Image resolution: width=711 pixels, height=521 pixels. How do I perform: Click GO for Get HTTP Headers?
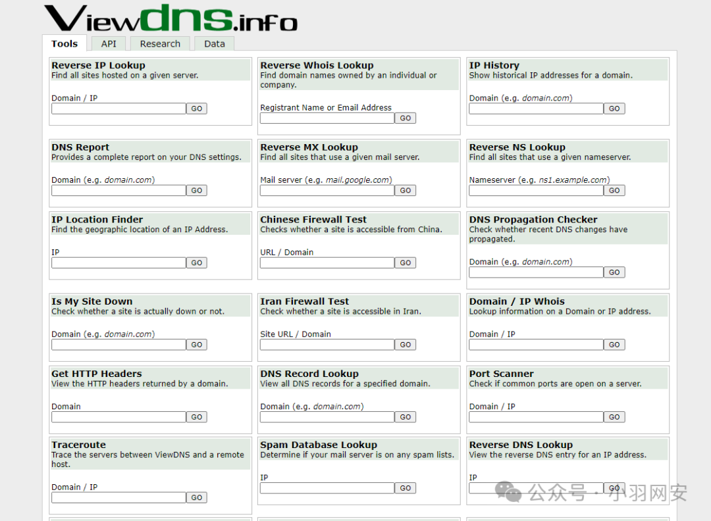[x=197, y=417]
